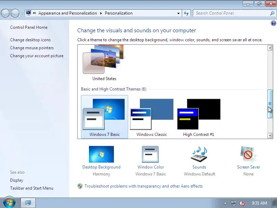
Task: Click the network tray icon
Action: click(233, 203)
